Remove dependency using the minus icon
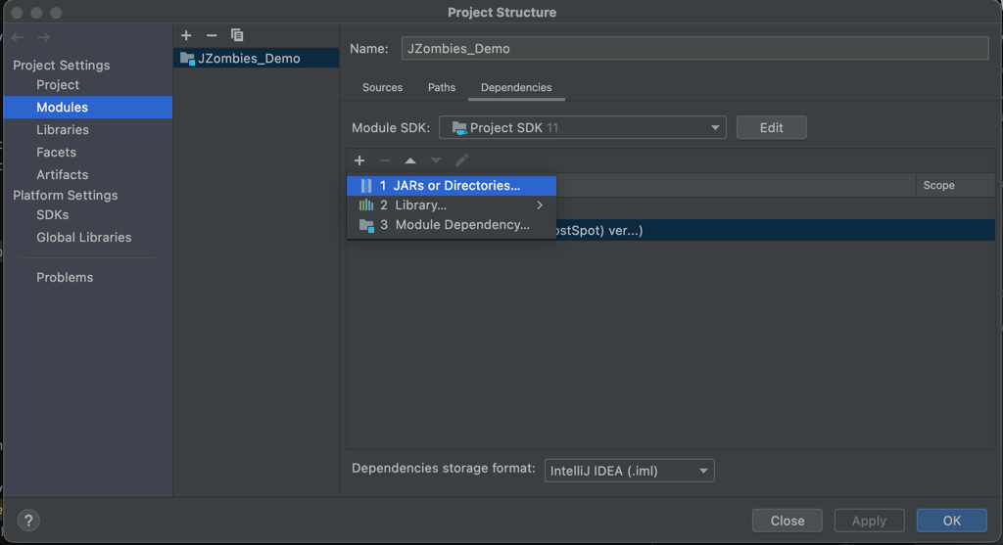 tap(385, 160)
